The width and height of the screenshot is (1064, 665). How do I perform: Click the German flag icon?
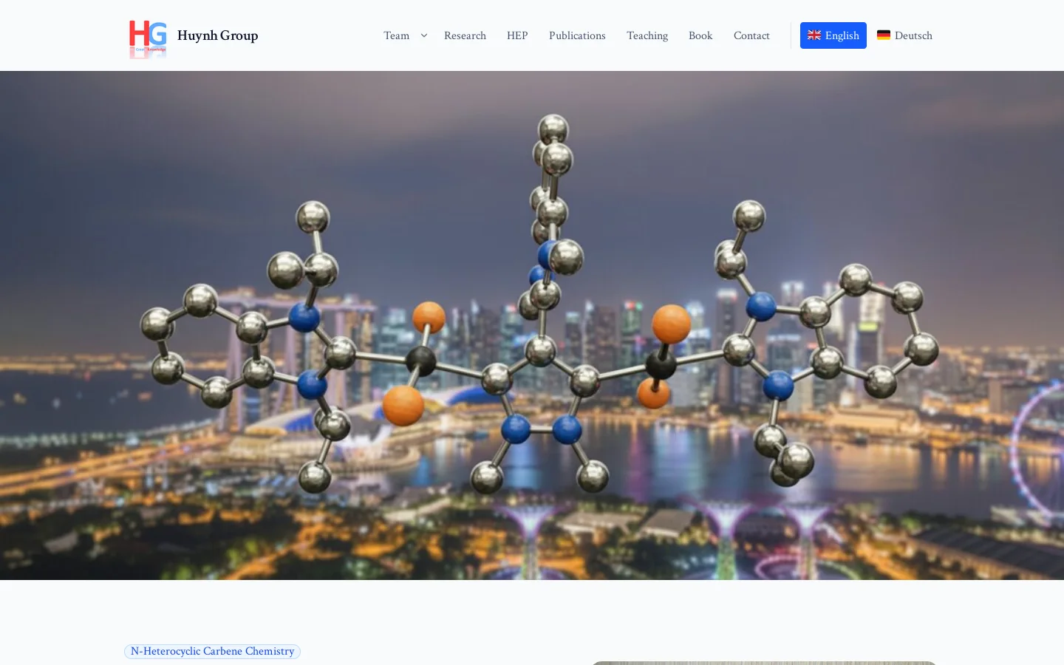coord(884,35)
